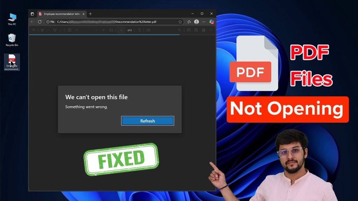
Task: Open Edge Settings and more menu
Action: tap(204, 22)
